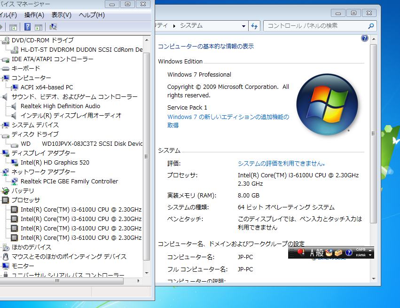
Task: Open Device Manager help via the question mark toolbar icon
Action: click(x=28, y=27)
